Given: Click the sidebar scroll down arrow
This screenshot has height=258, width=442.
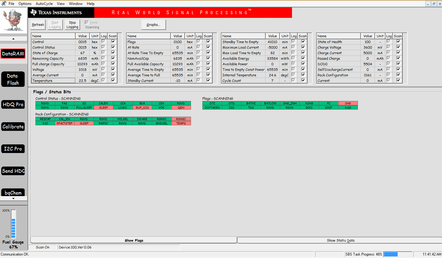Looking at the screenshot, I should [x=13, y=199].
